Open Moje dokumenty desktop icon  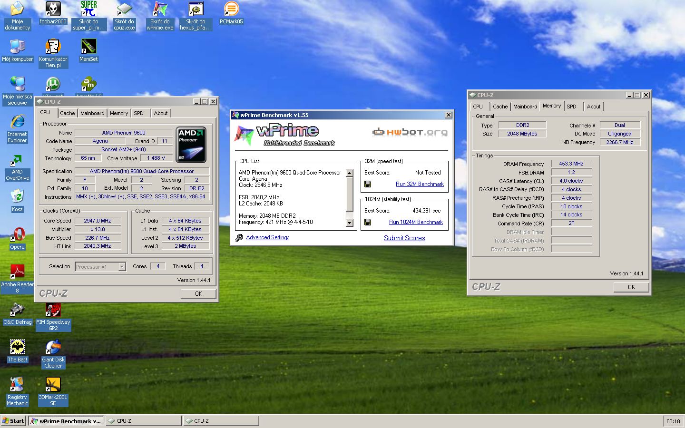[x=17, y=16]
